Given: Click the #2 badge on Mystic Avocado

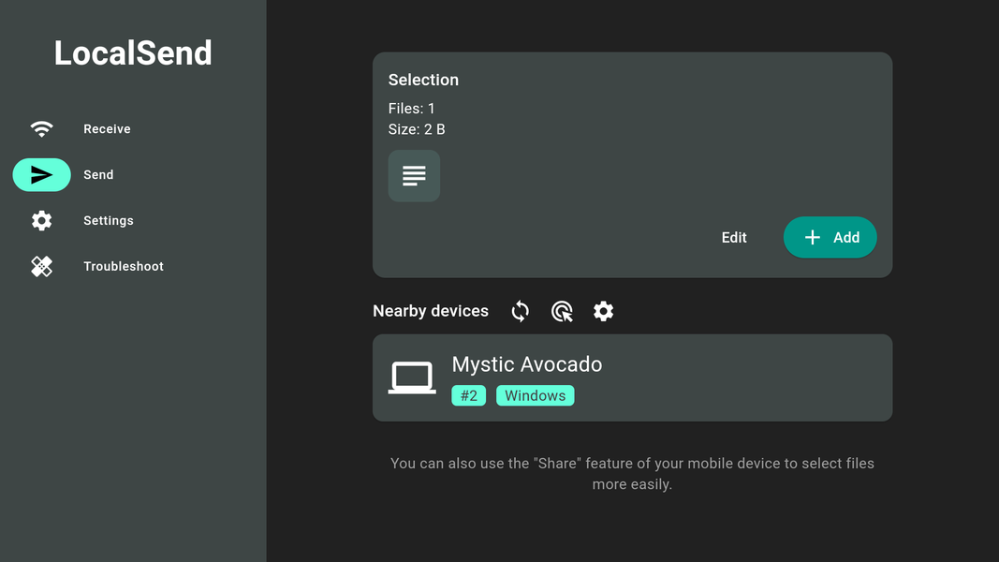Looking at the screenshot, I should (468, 396).
